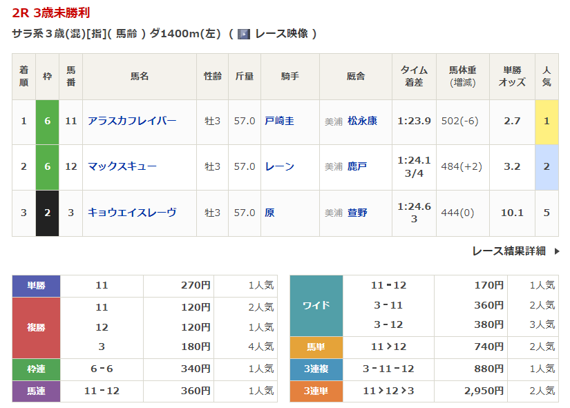Click the blue 単勝 payout label
Image resolution: width=570 pixels, height=408 pixels.
click(36, 285)
